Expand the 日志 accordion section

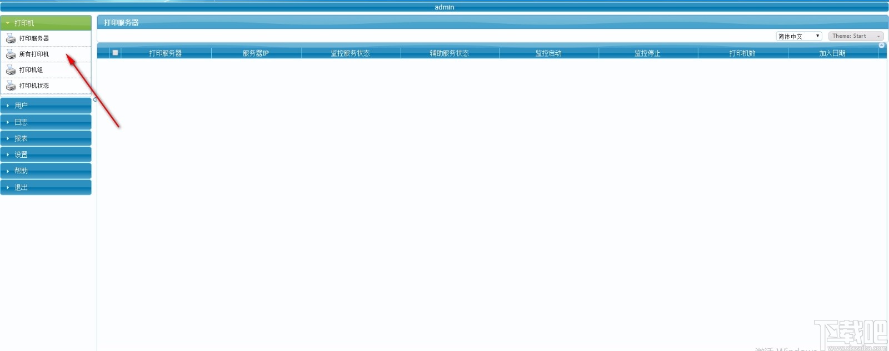pyautogui.click(x=46, y=122)
